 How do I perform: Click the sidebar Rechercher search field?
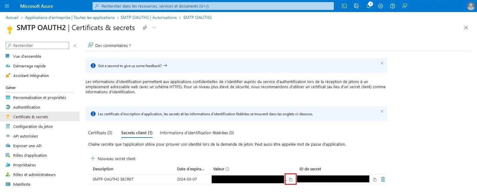click(x=37, y=45)
